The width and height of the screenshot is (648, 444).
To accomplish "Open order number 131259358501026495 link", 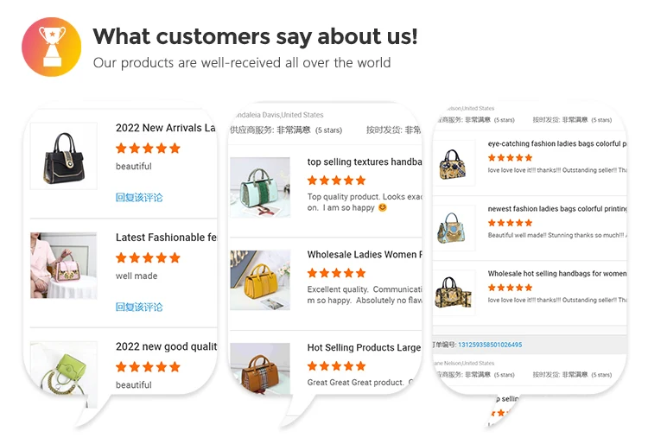I will (490, 345).
